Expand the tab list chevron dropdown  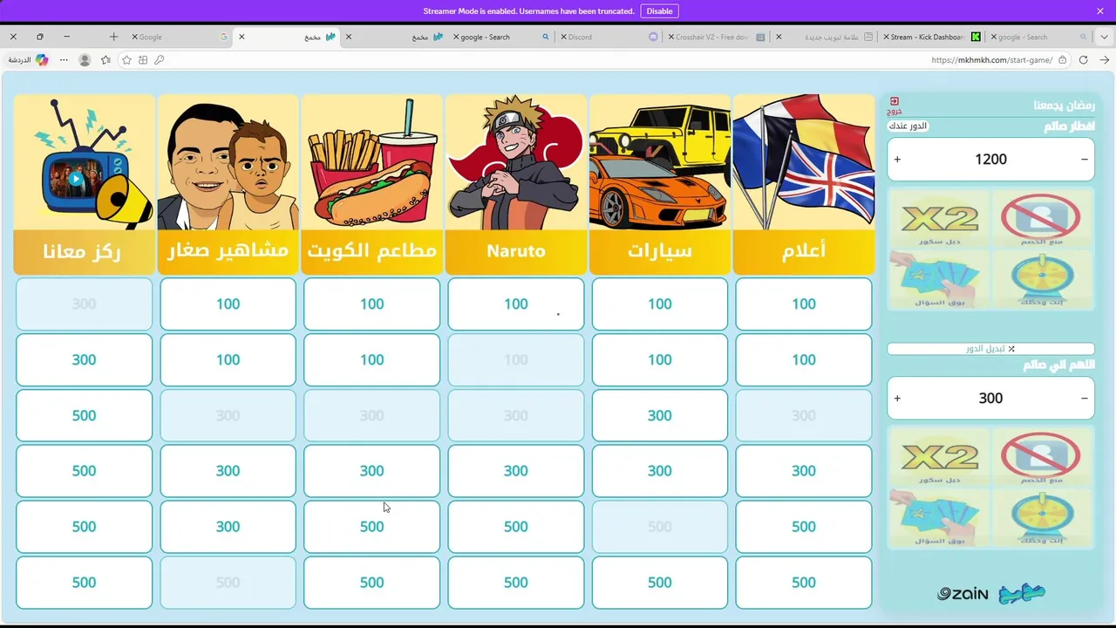[x=1106, y=37]
